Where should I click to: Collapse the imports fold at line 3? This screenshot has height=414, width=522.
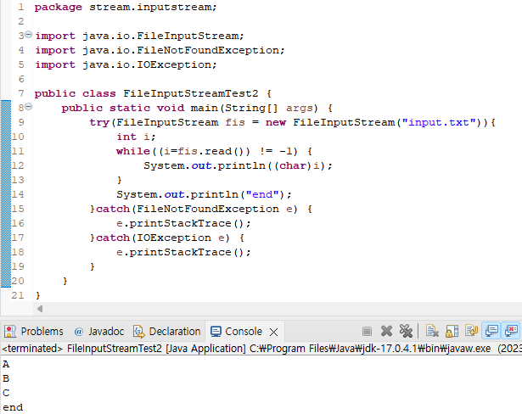[29, 34]
